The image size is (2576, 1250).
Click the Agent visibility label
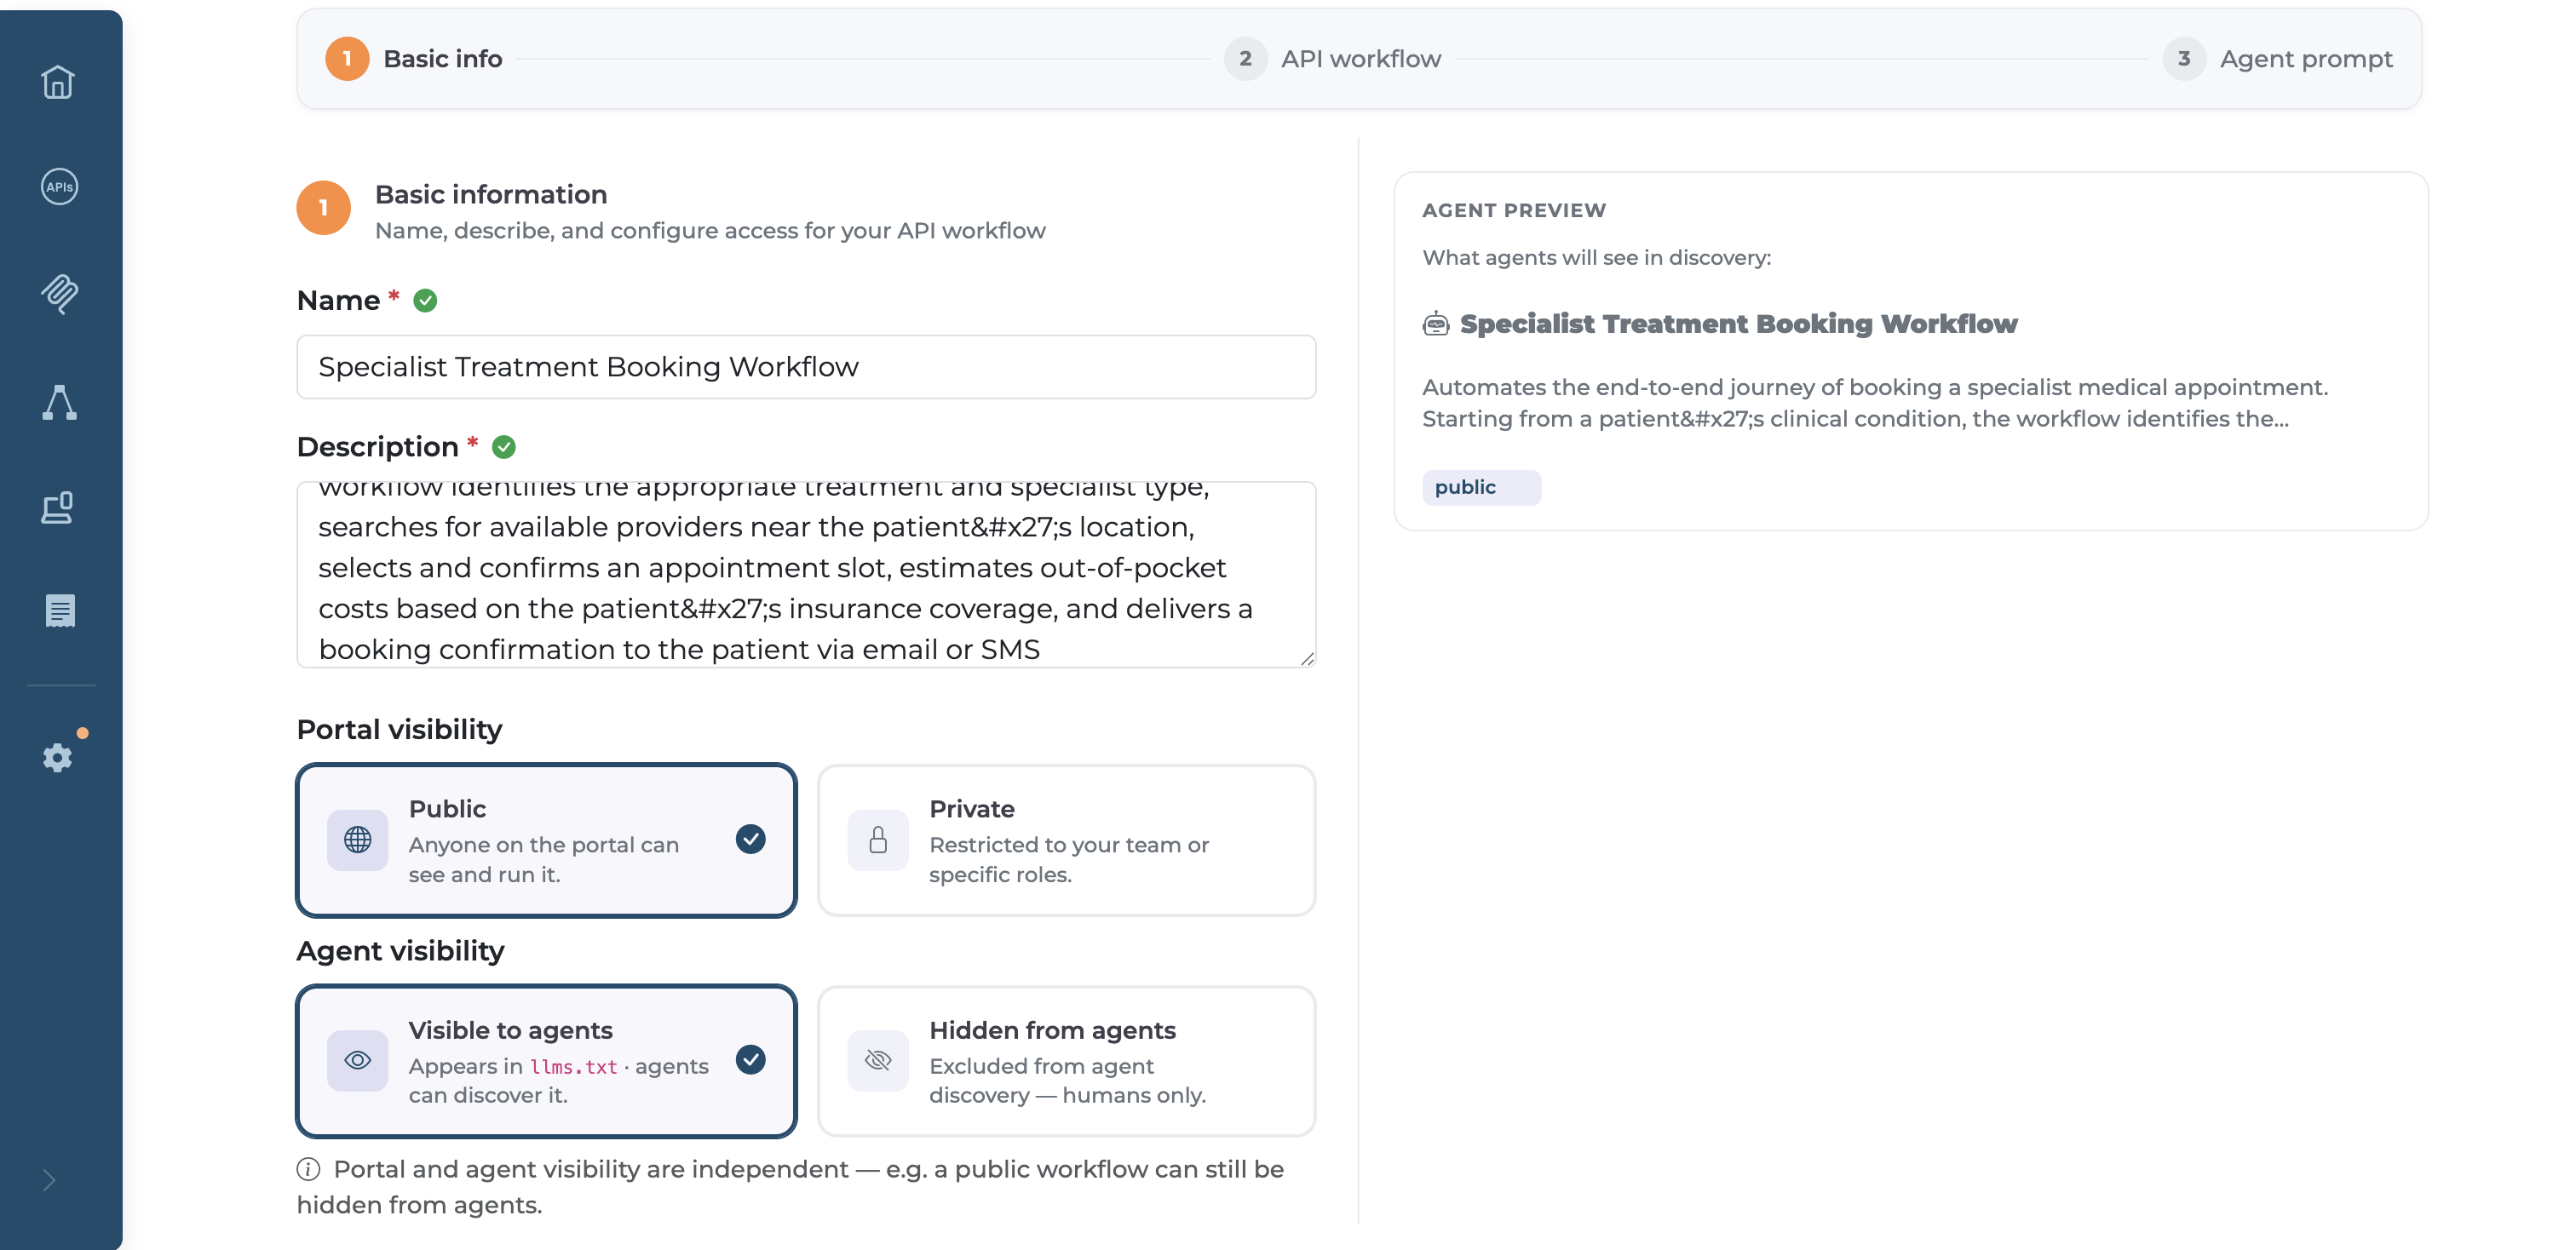[400, 951]
